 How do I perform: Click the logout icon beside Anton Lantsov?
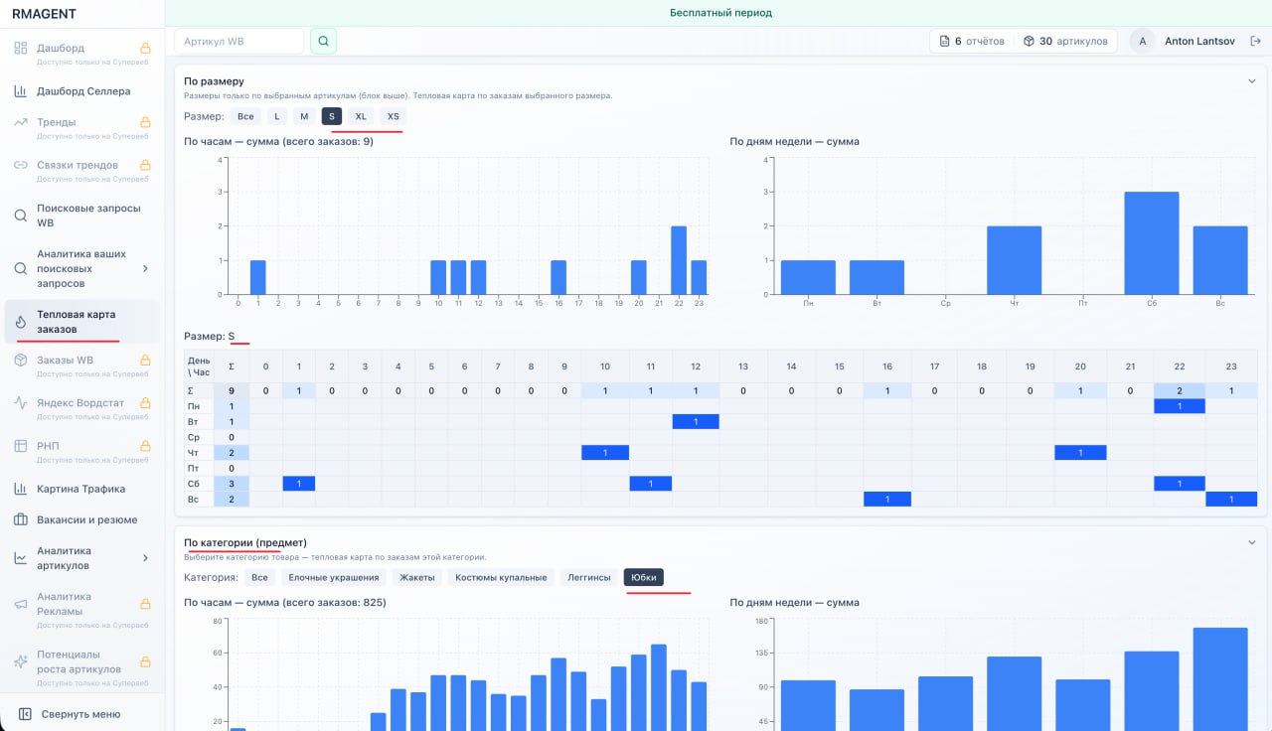[x=1256, y=42]
